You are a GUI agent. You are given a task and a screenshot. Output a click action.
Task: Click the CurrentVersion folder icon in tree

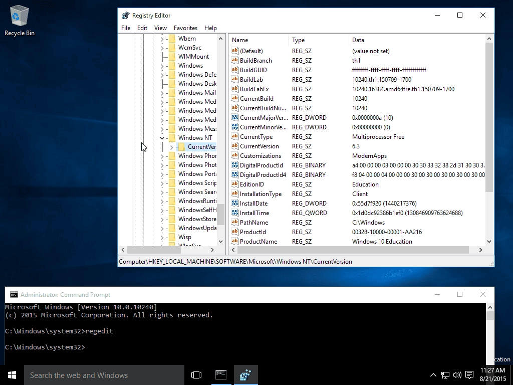(181, 147)
